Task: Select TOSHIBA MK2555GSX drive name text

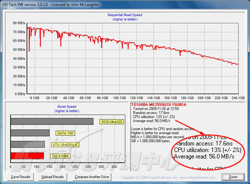Action: 159,104
